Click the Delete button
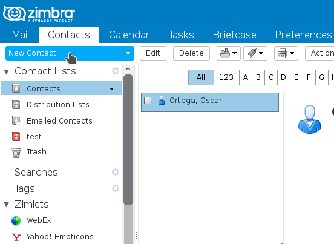This screenshot has height=244, width=334. click(x=191, y=53)
